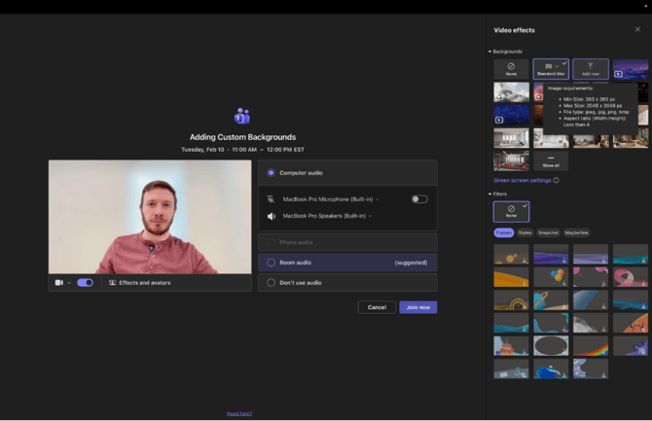The width and height of the screenshot is (652, 421).
Task: Click the Teams logo icon
Action: click(x=242, y=116)
